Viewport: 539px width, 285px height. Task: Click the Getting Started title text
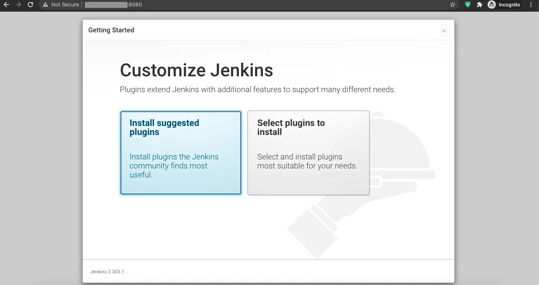coord(111,30)
